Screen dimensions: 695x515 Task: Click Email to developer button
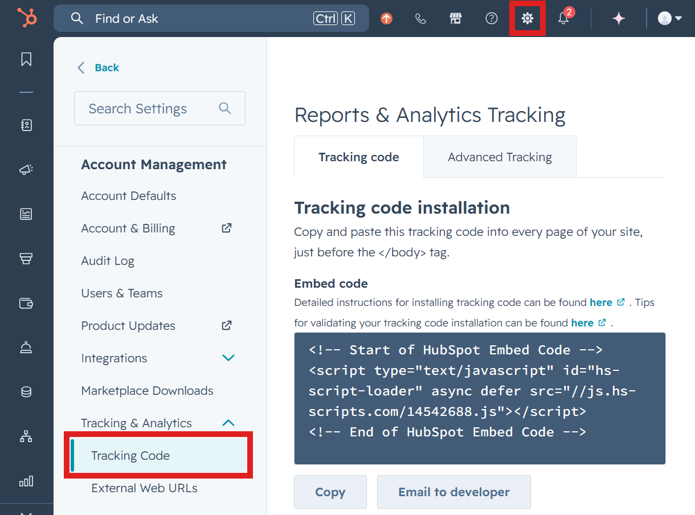click(454, 492)
